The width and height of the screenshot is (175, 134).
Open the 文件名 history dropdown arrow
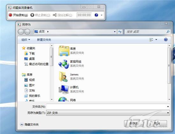(x=168, y=107)
